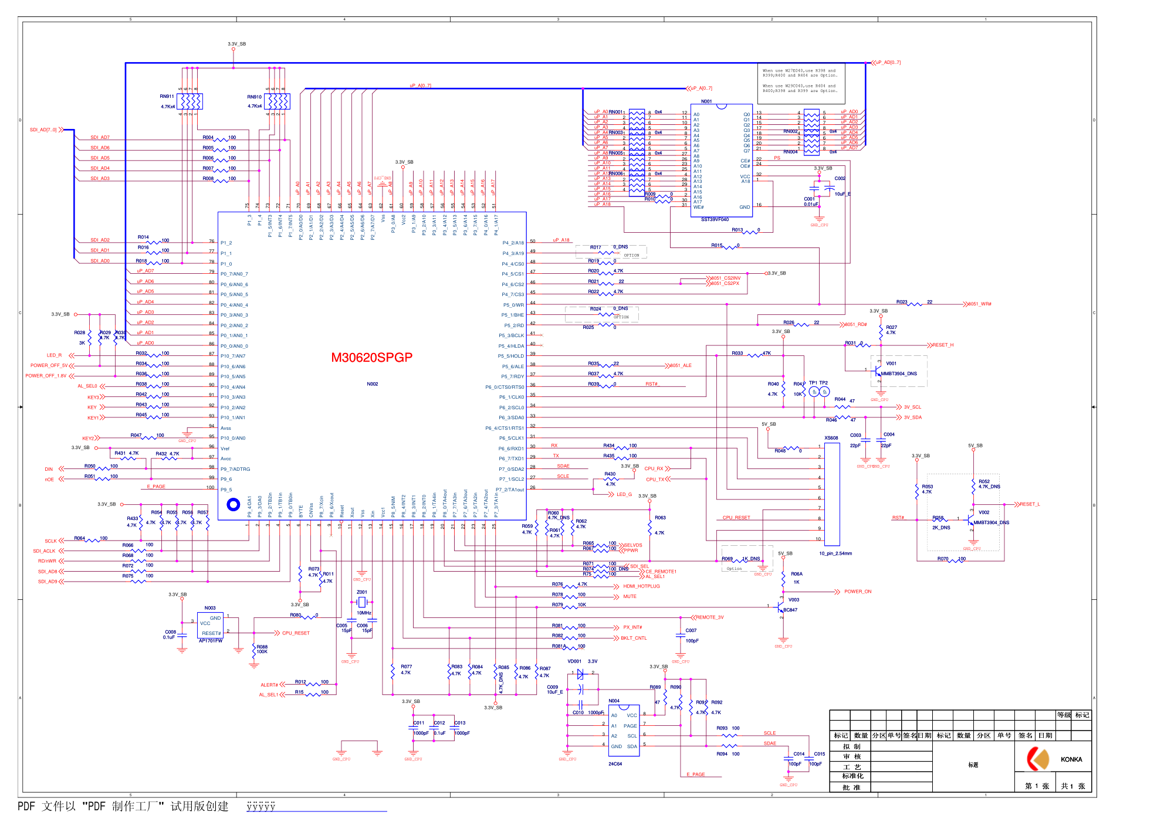
Task: Click the KEY3 port label
Action: [93, 397]
